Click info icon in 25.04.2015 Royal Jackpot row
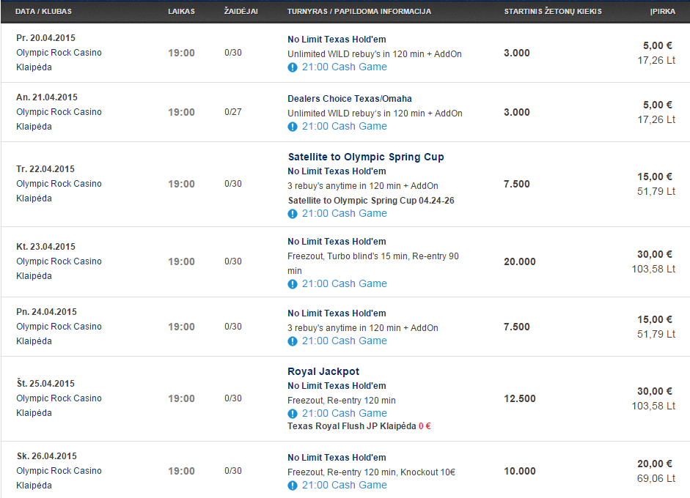Image resolution: width=690 pixels, height=498 pixels. pos(292,414)
